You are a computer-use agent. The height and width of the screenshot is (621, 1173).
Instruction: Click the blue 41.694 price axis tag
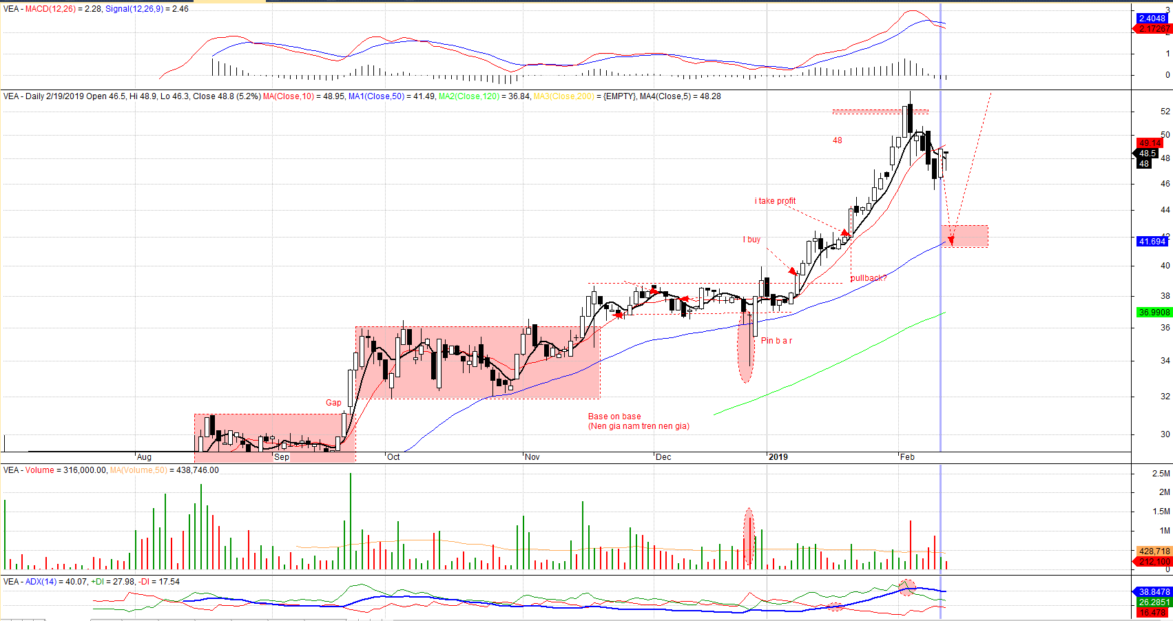click(x=1152, y=242)
